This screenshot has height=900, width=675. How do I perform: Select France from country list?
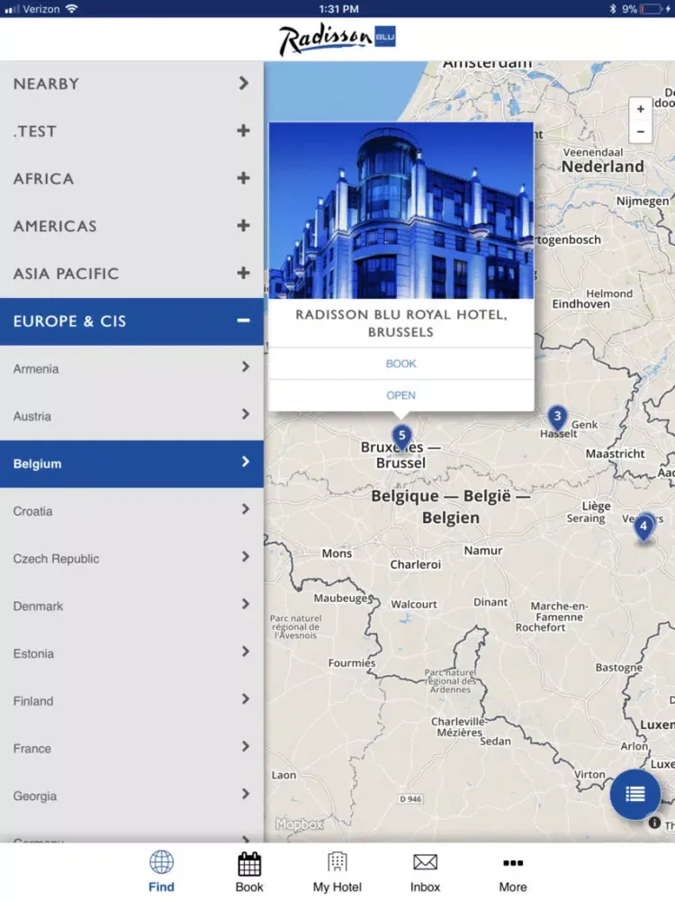tap(131, 749)
